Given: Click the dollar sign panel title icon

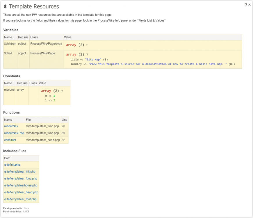Looking at the screenshot, I should point(5,7).
